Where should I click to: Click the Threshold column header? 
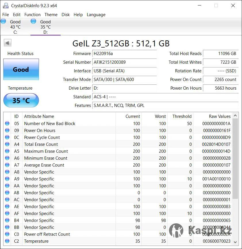tap(180, 116)
